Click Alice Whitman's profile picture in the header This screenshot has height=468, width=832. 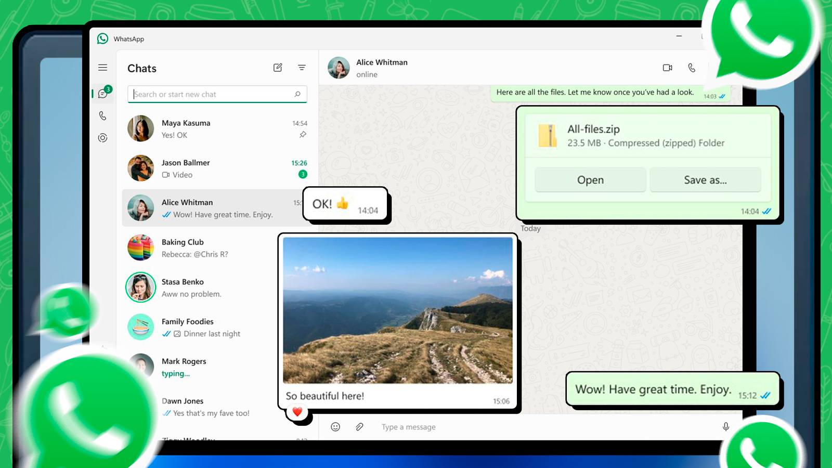[x=339, y=68]
